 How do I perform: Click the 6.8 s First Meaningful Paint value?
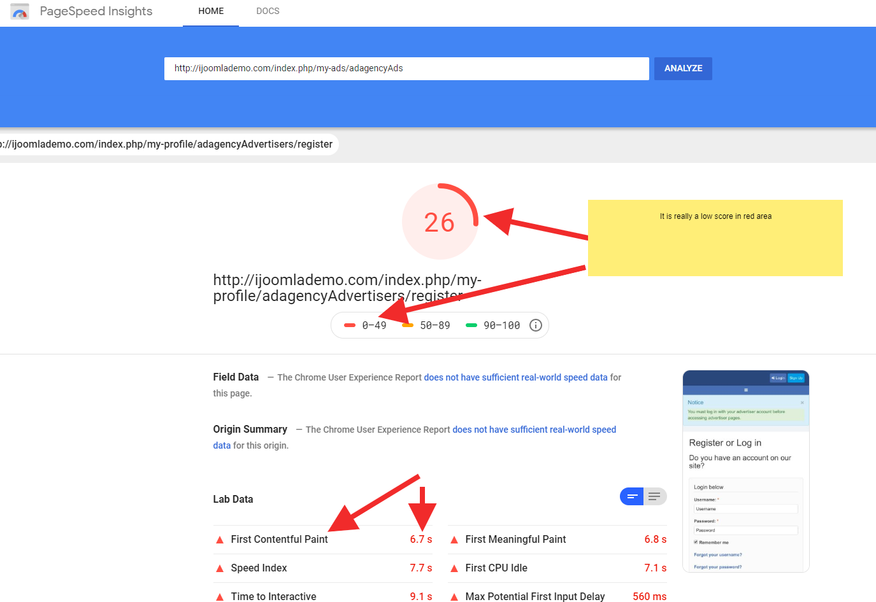tap(656, 540)
